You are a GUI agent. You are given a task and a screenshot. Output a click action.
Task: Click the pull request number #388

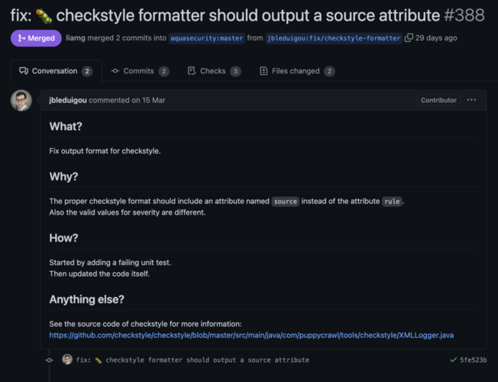(x=464, y=15)
